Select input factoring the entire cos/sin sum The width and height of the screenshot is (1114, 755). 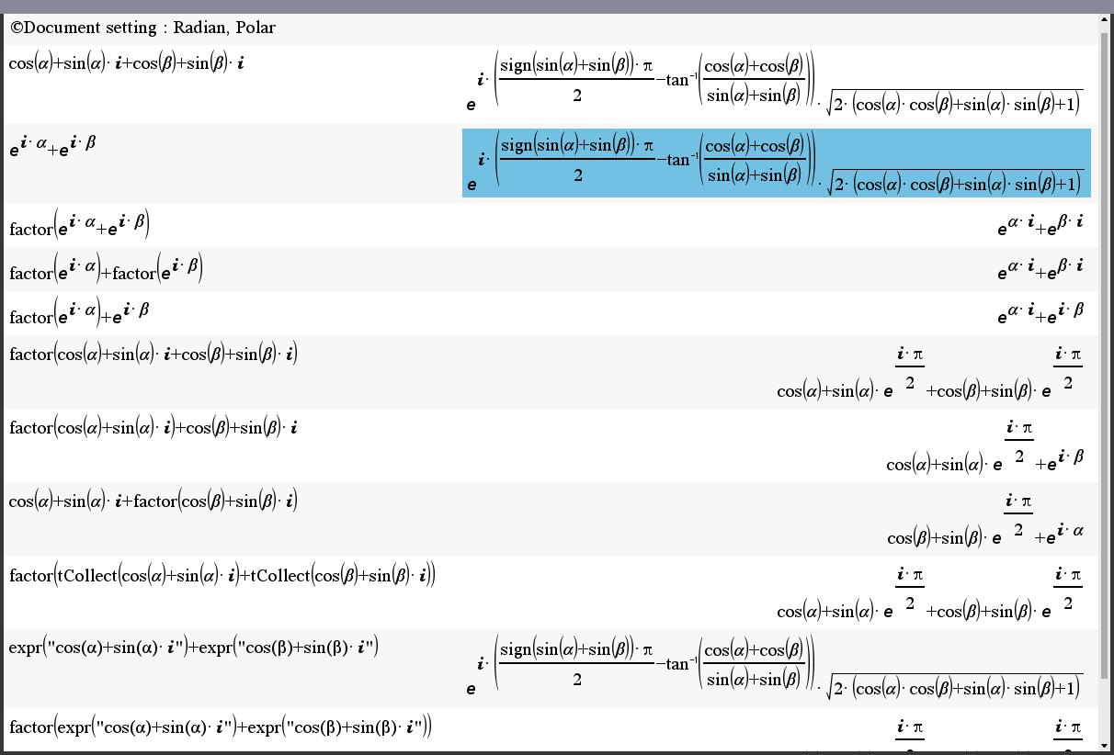pyautogui.click(x=153, y=355)
